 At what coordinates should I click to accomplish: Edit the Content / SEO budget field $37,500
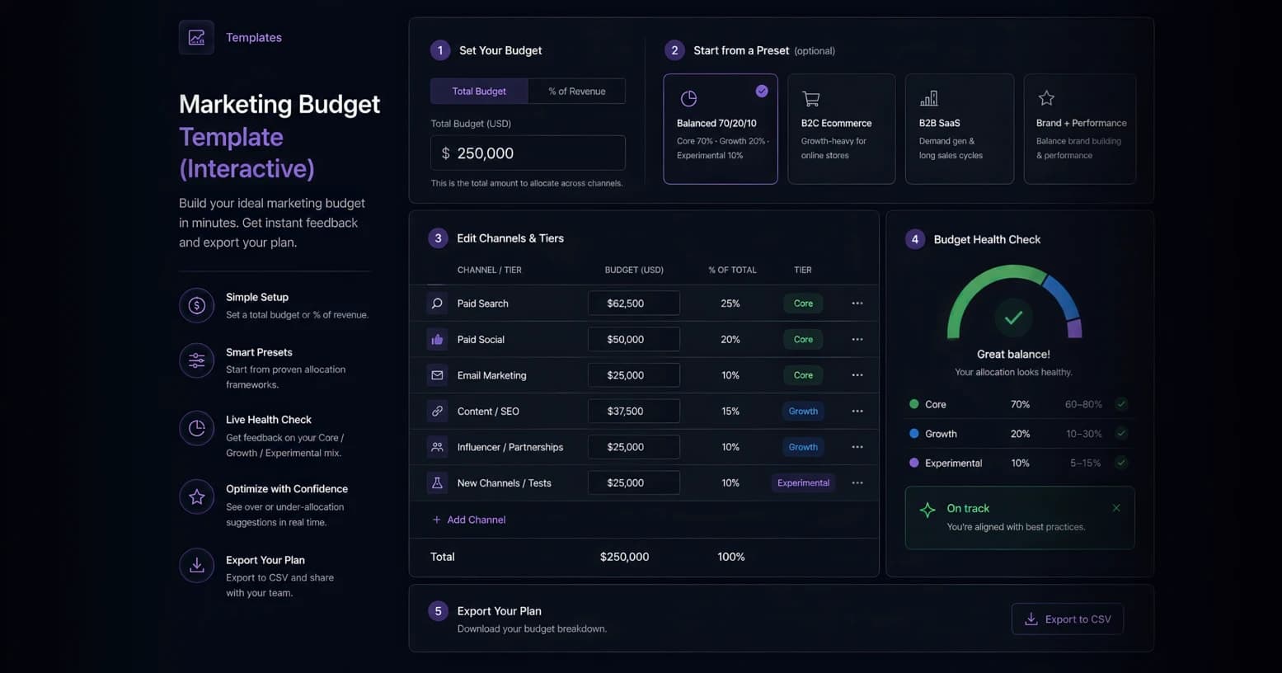tap(634, 411)
